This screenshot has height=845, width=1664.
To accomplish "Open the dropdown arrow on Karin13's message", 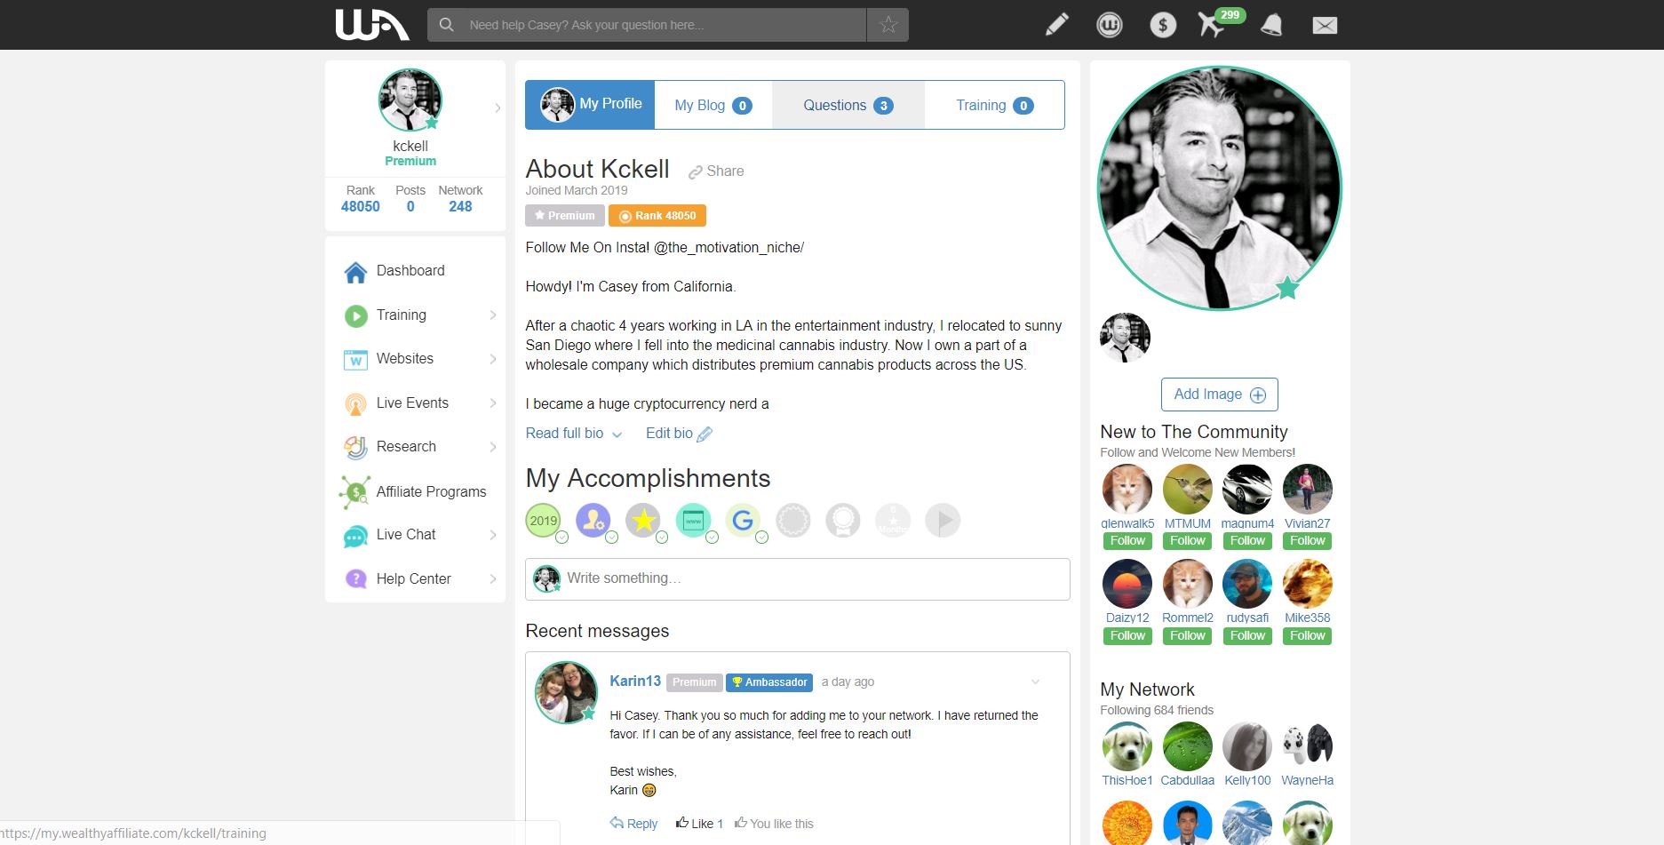I will point(1035,682).
